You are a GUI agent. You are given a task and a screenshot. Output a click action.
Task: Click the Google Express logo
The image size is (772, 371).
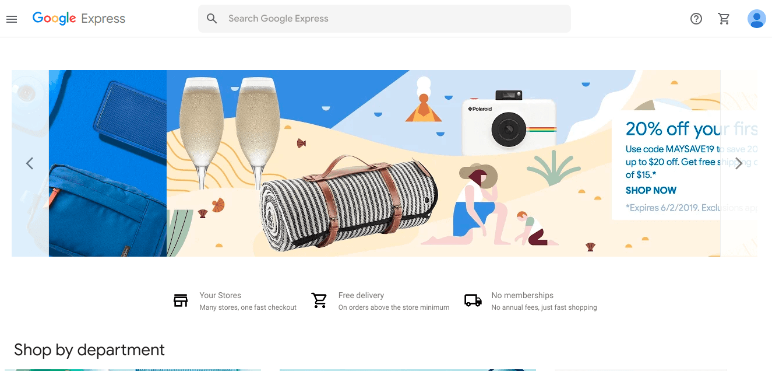(79, 18)
